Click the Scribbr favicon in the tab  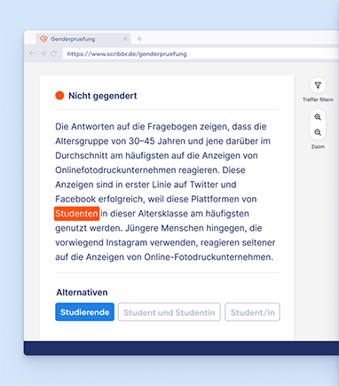pyautogui.click(x=43, y=39)
